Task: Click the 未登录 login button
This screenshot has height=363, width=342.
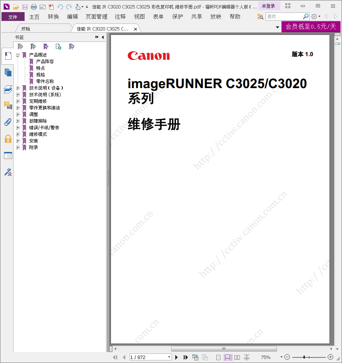Action: [x=268, y=6]
